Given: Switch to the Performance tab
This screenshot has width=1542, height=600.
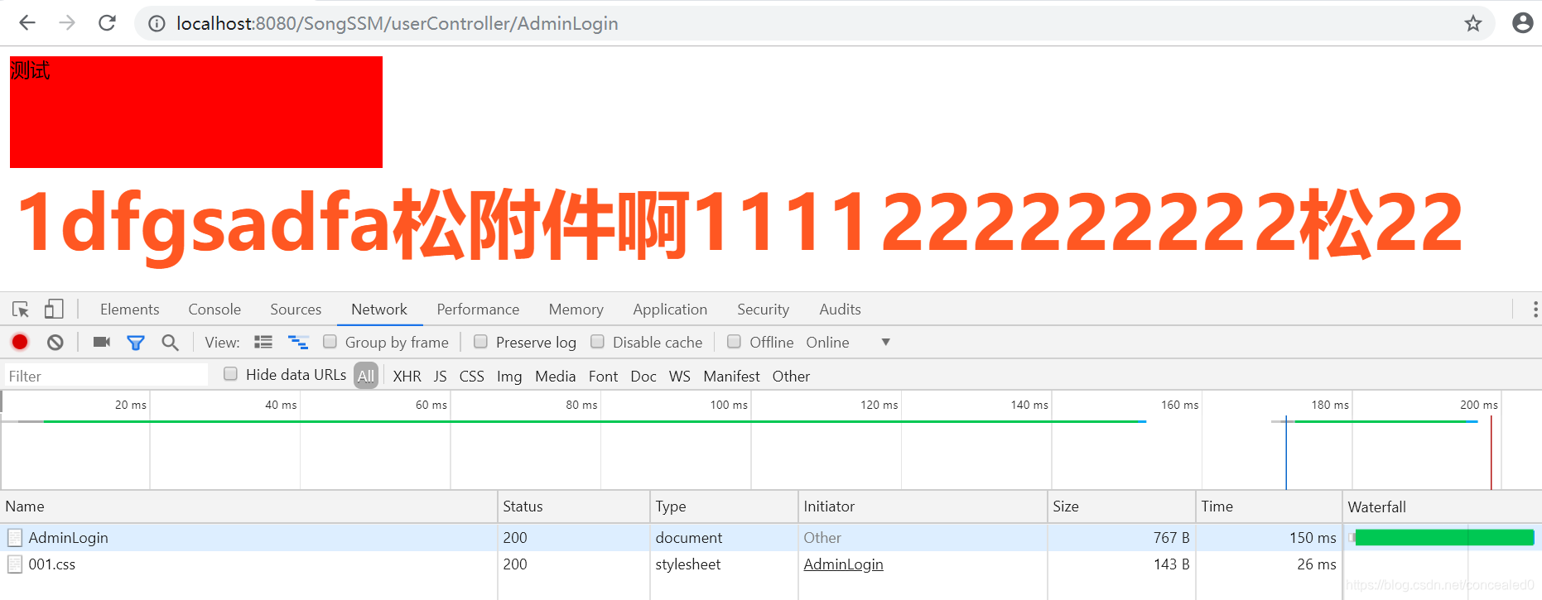Looking at the screenshot, I should click(x=478, y=310).
